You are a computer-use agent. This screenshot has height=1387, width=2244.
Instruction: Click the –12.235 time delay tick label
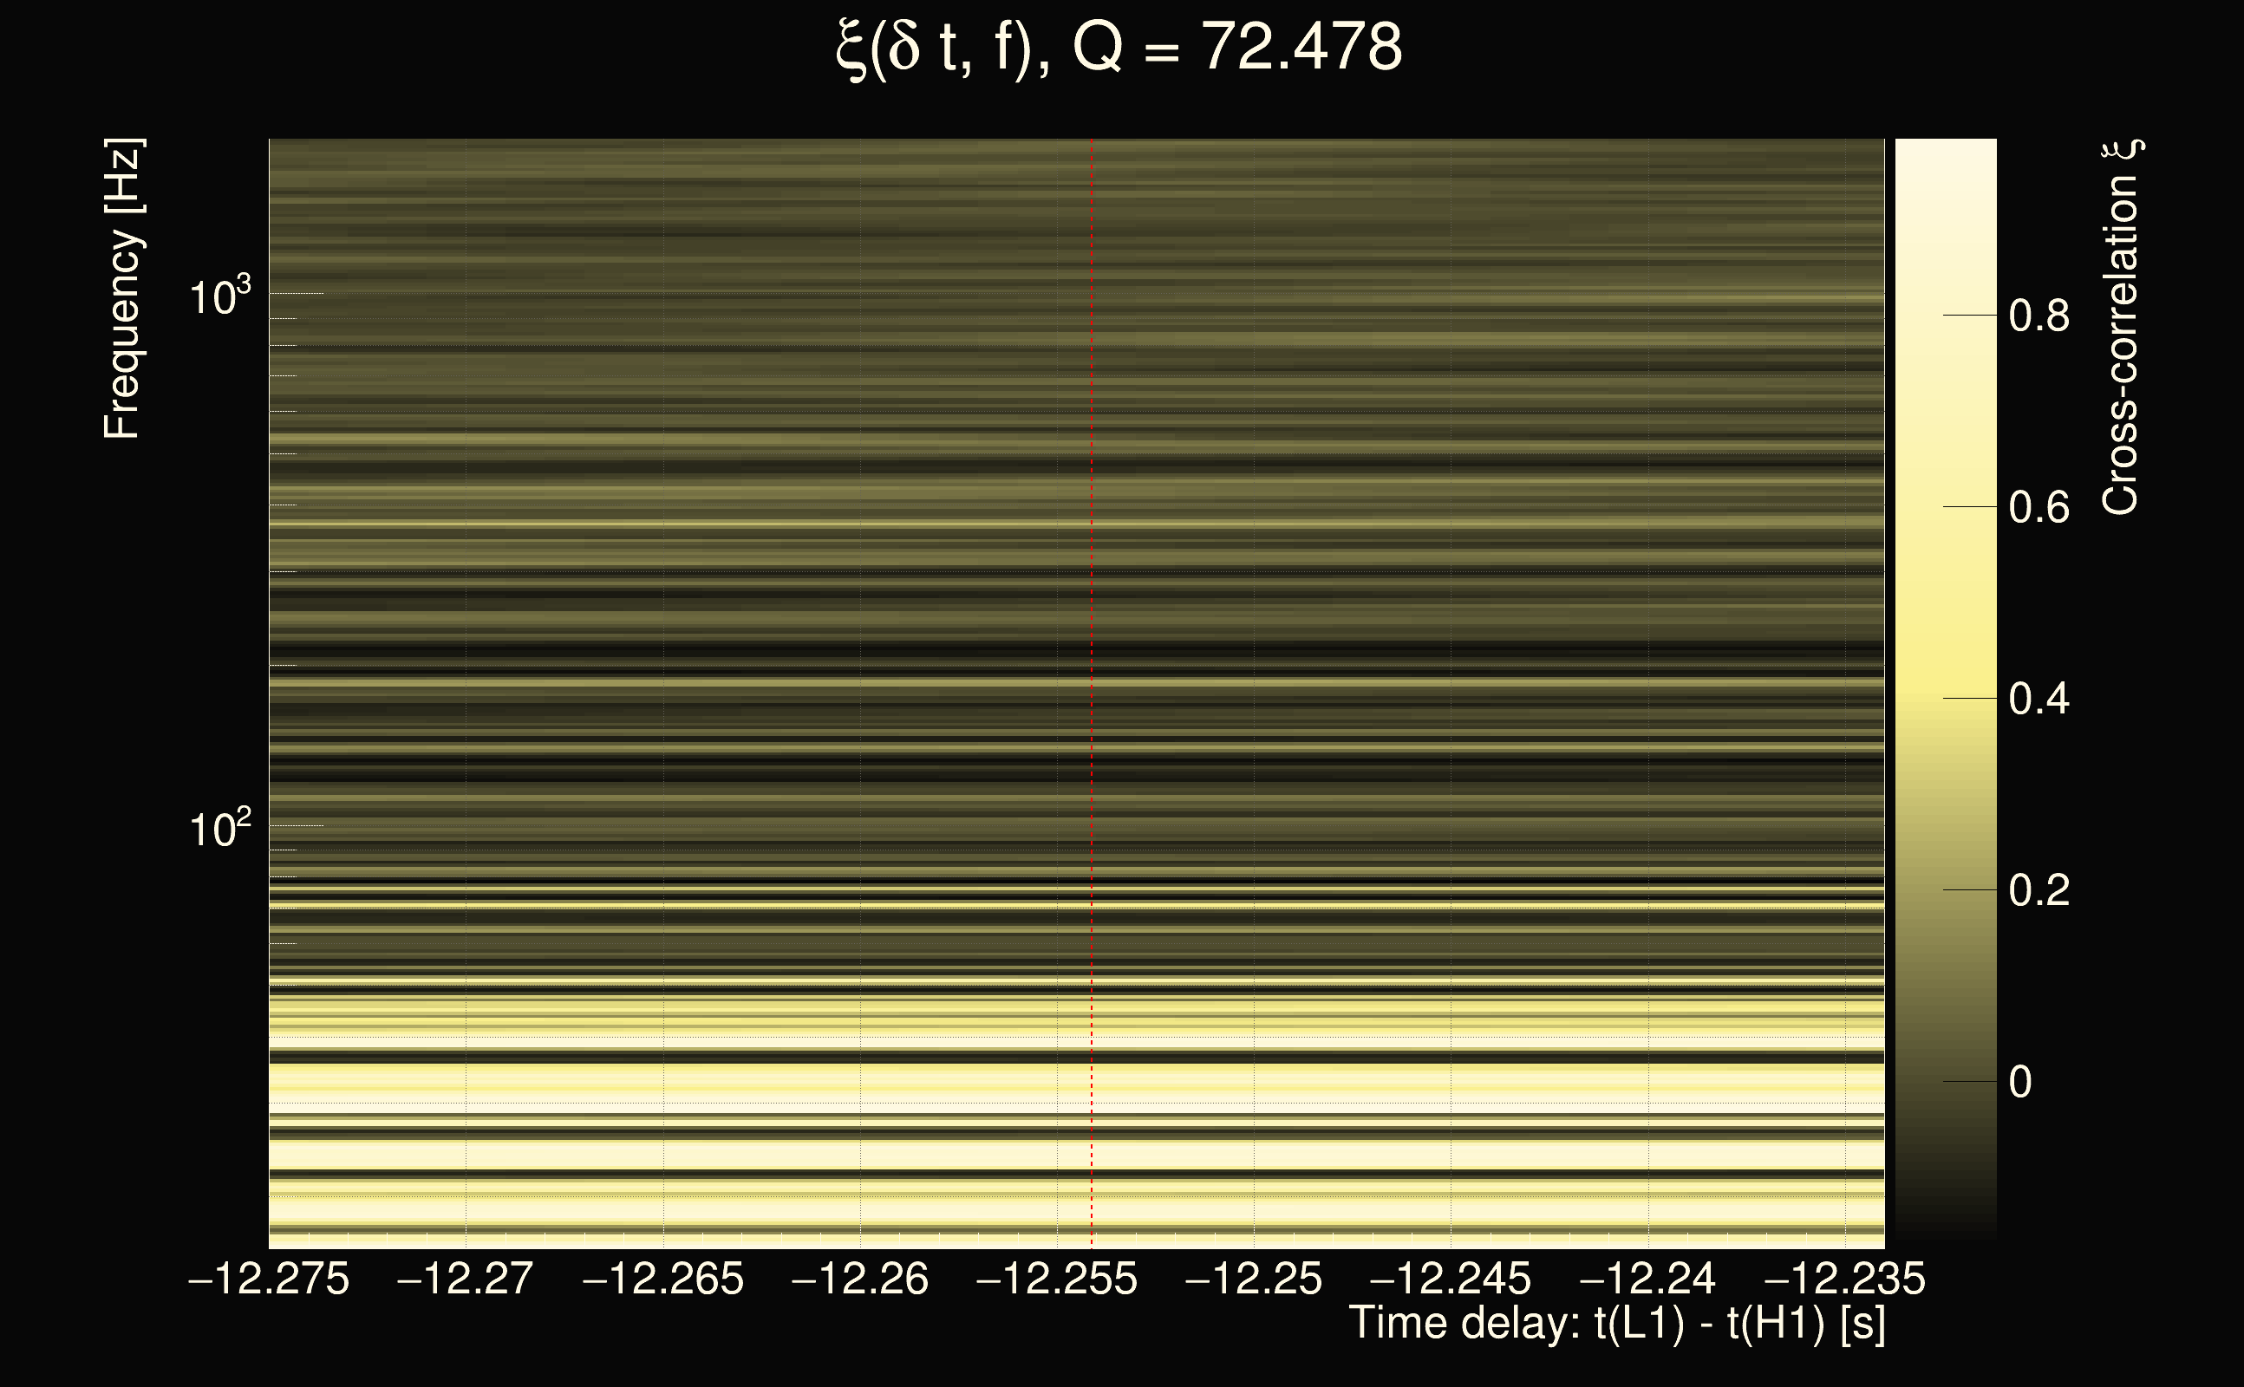[x=1845, y=1279]
